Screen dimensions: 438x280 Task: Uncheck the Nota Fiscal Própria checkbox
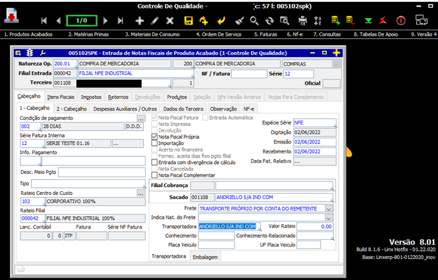pos(154,136)
